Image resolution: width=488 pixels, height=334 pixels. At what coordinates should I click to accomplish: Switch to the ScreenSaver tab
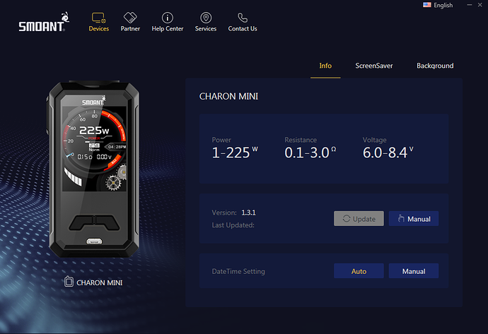(374, 66)
